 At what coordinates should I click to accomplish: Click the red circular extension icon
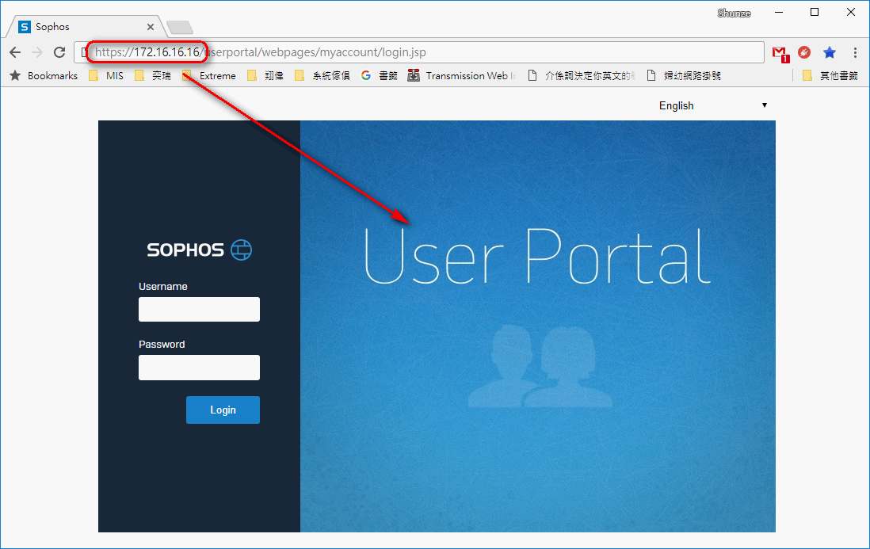pyautogui.click(x=804, y=52)
